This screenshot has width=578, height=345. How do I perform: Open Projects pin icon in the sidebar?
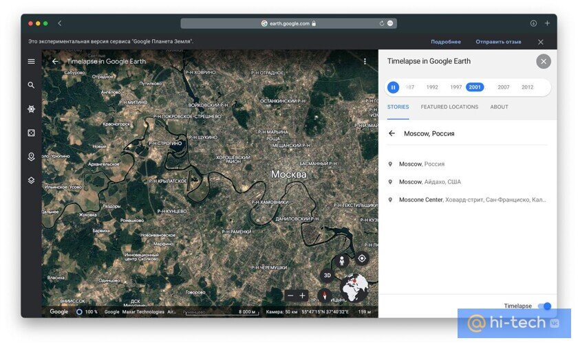(32, 157)
